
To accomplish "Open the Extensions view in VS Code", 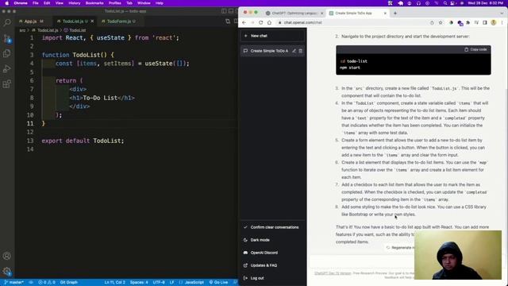I will (7, 84).
